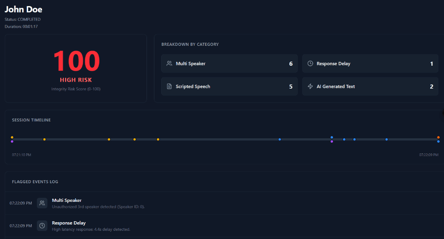Click the AI Generated Text lightning icon
Screen dimensions: 444x239
coord(310,86)
